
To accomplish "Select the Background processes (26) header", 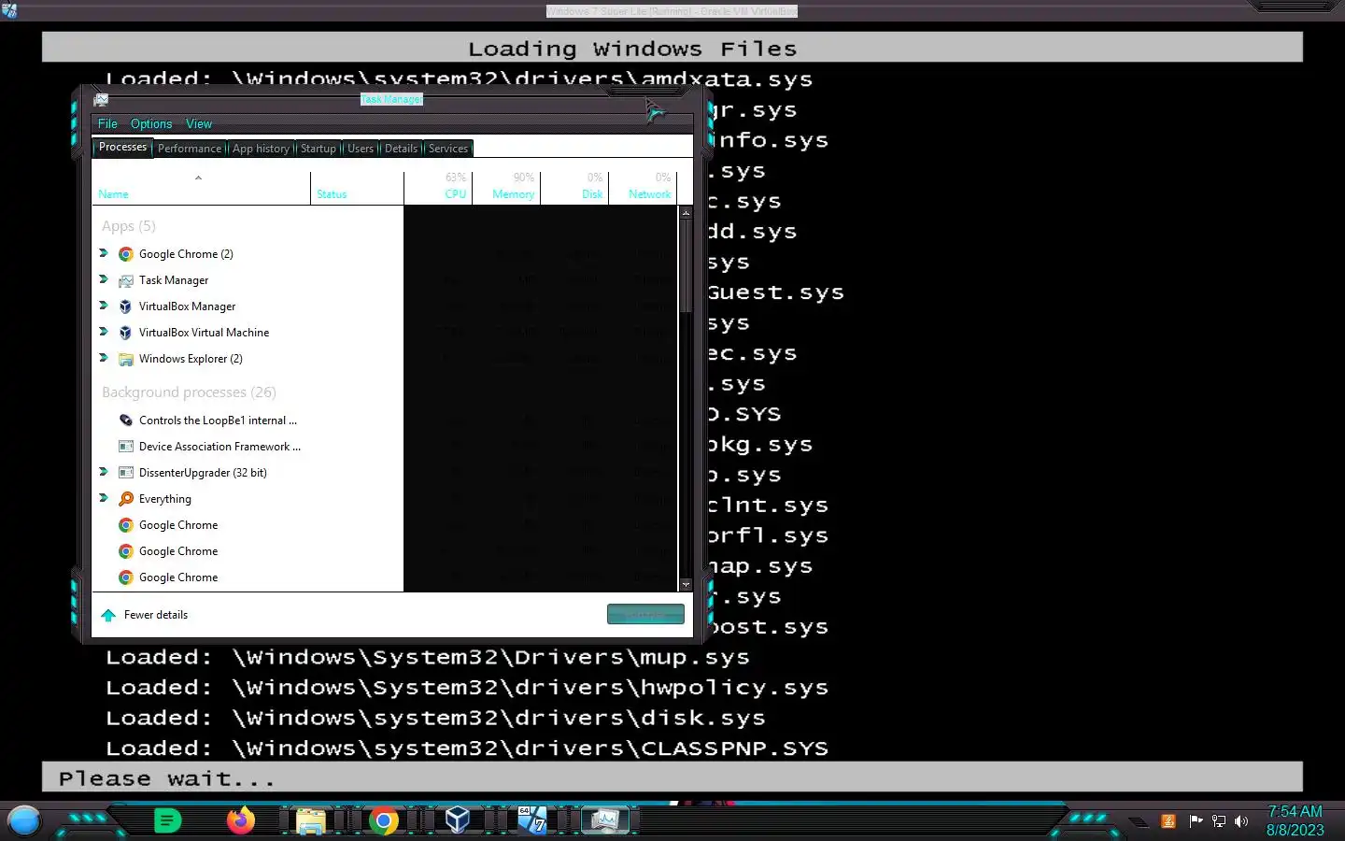I will pos(189,392).
